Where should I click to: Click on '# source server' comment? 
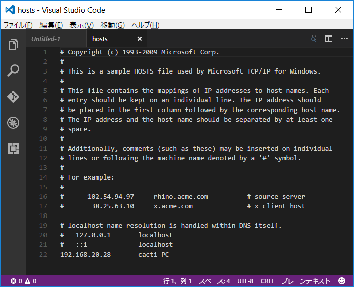pyautogui.click(x=276, y=196)
